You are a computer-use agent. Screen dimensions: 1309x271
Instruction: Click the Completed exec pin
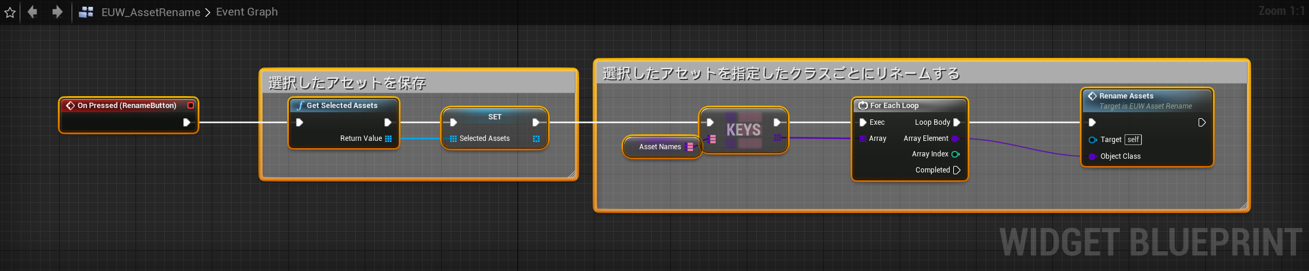point(957,170)
